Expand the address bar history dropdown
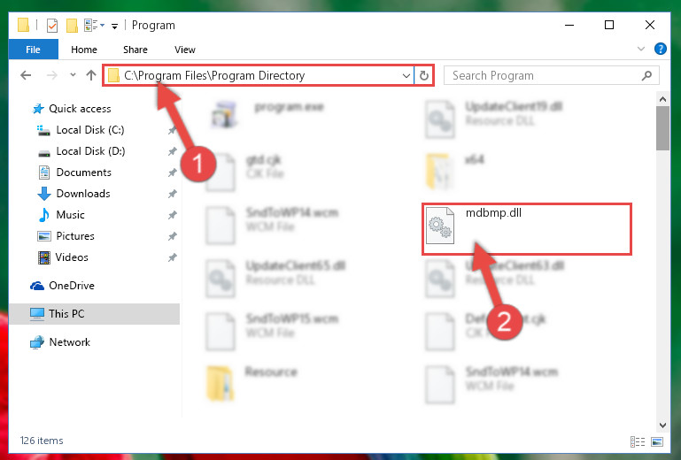Viewport: 681px width, 460px height. tap(406, 76)
